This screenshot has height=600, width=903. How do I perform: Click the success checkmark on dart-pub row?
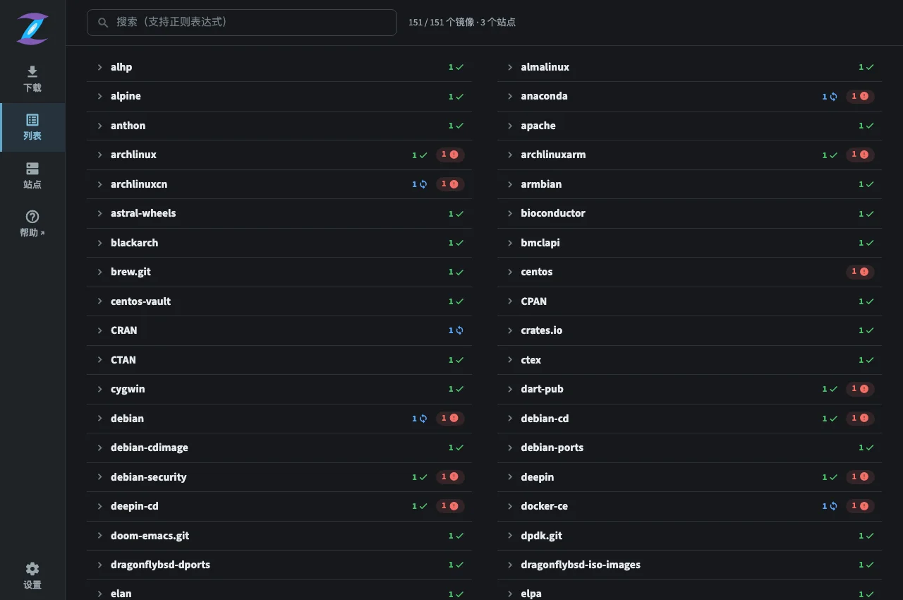tap(833, 389)
